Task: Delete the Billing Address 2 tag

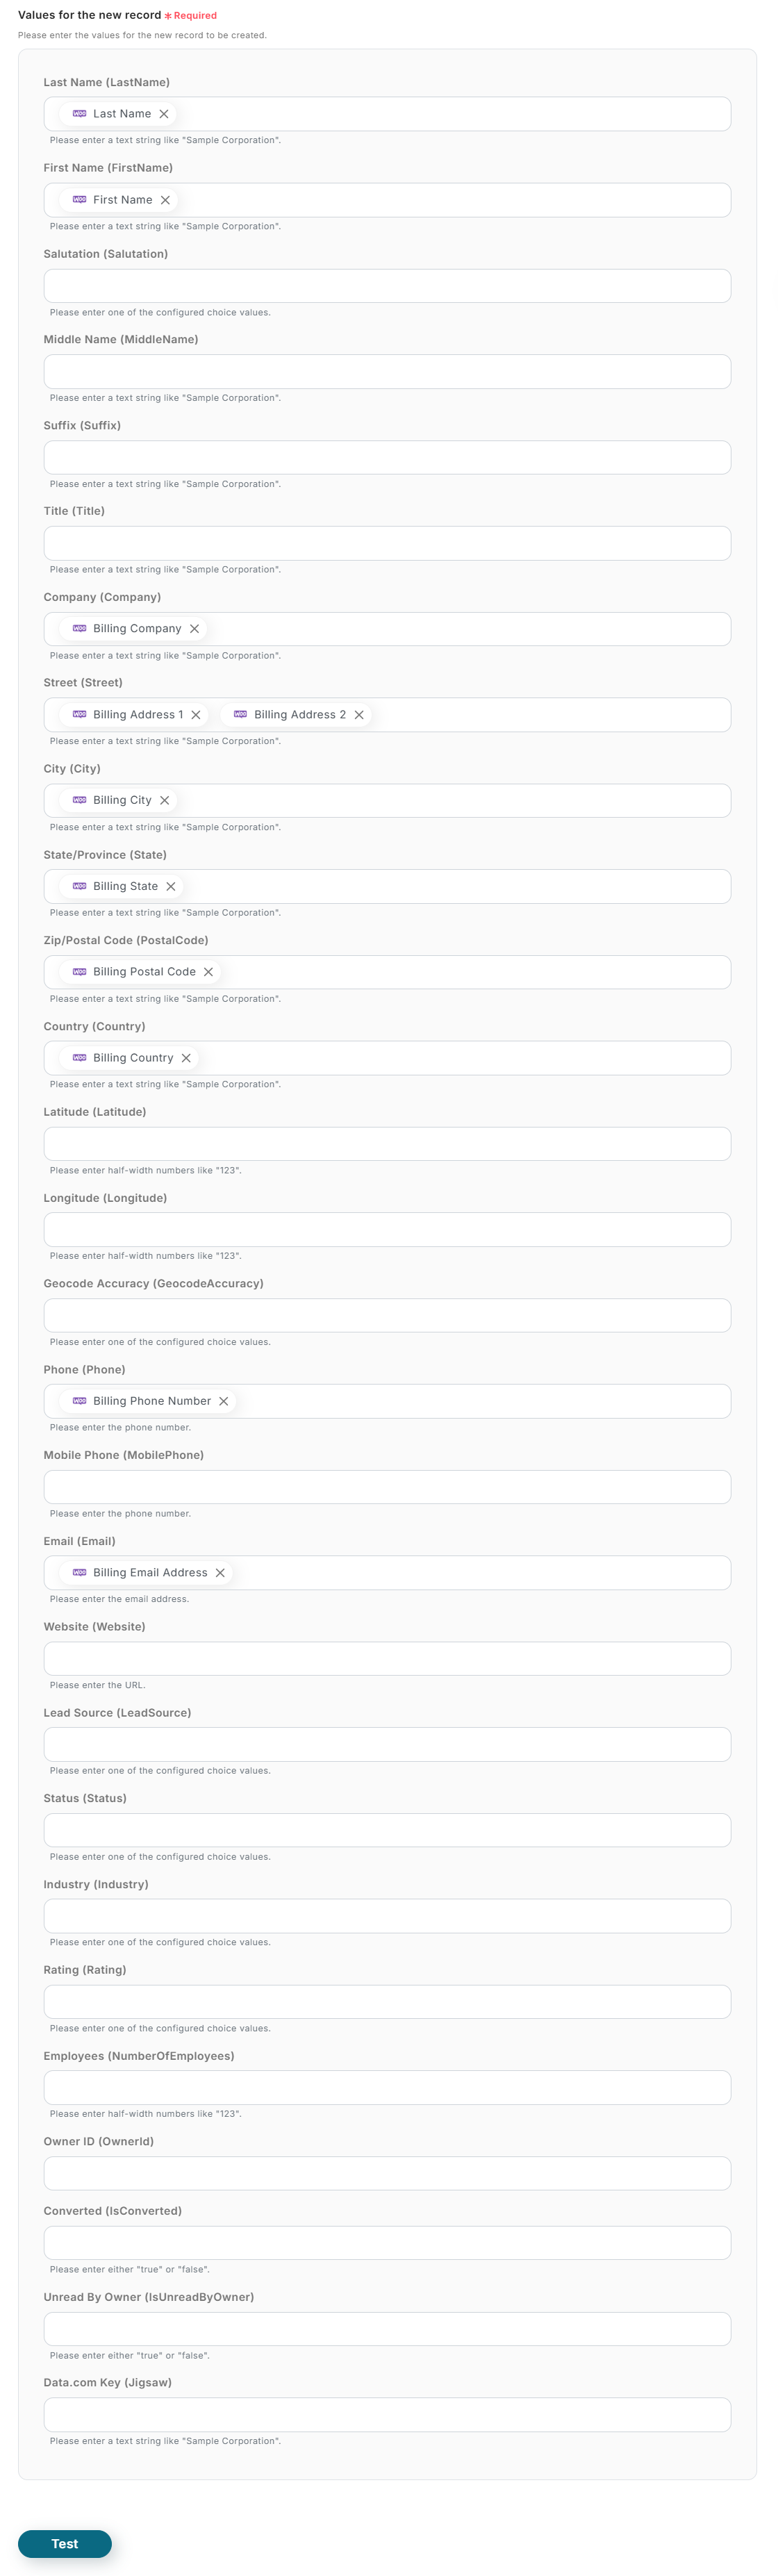Action: [359, 715]
